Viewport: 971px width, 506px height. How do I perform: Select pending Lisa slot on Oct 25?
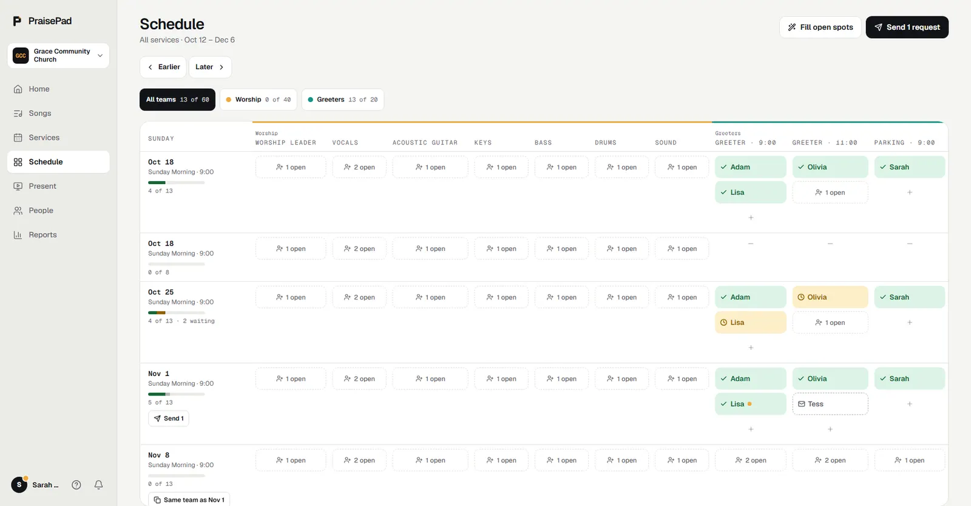(x=751, y=323)
